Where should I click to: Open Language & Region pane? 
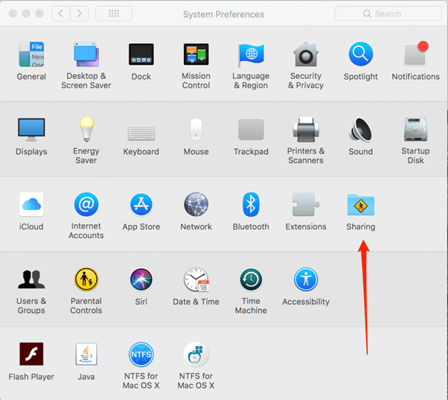(251, 54)
